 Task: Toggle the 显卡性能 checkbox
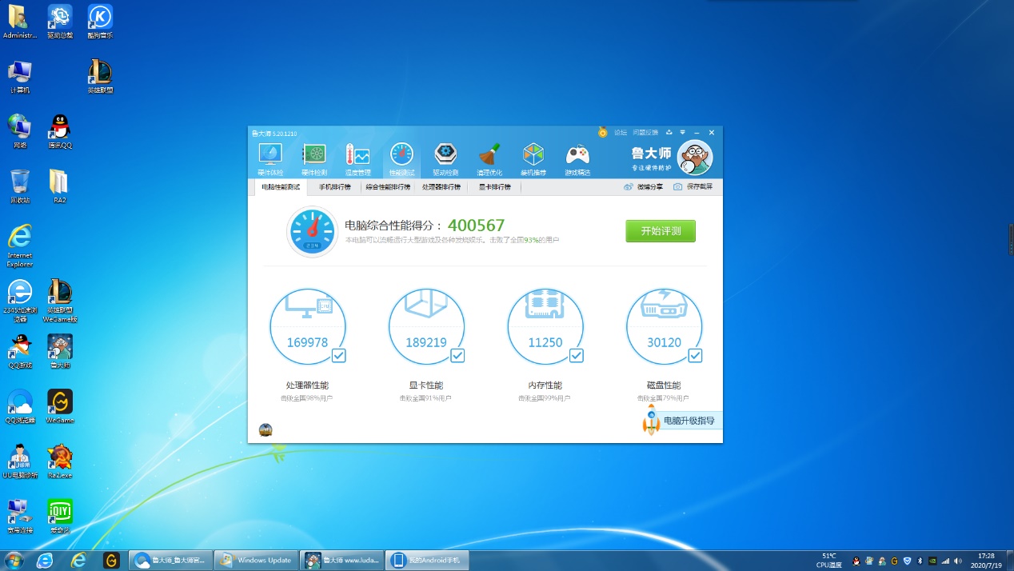point(457,356)
